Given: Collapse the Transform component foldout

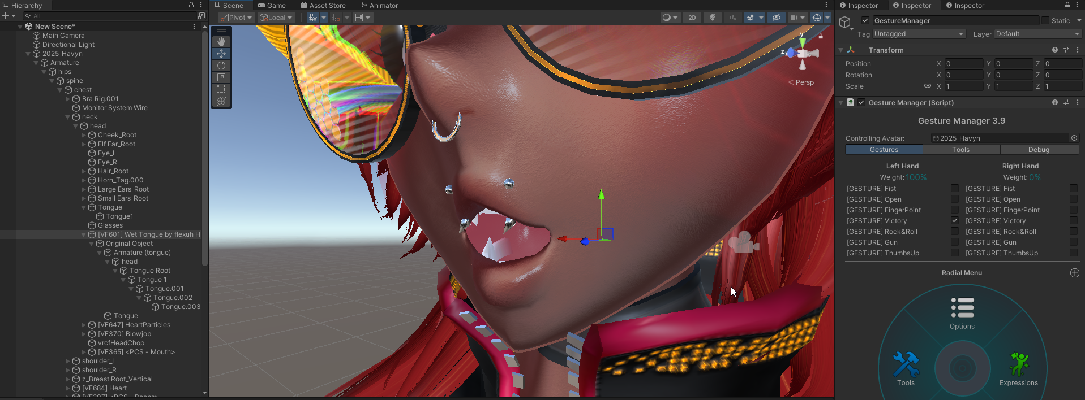Looking at the screenshot, I should pos(841,50).
